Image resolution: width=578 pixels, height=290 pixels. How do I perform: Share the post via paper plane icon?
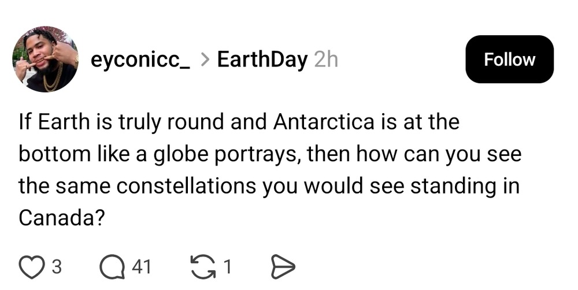click(283, 267)
